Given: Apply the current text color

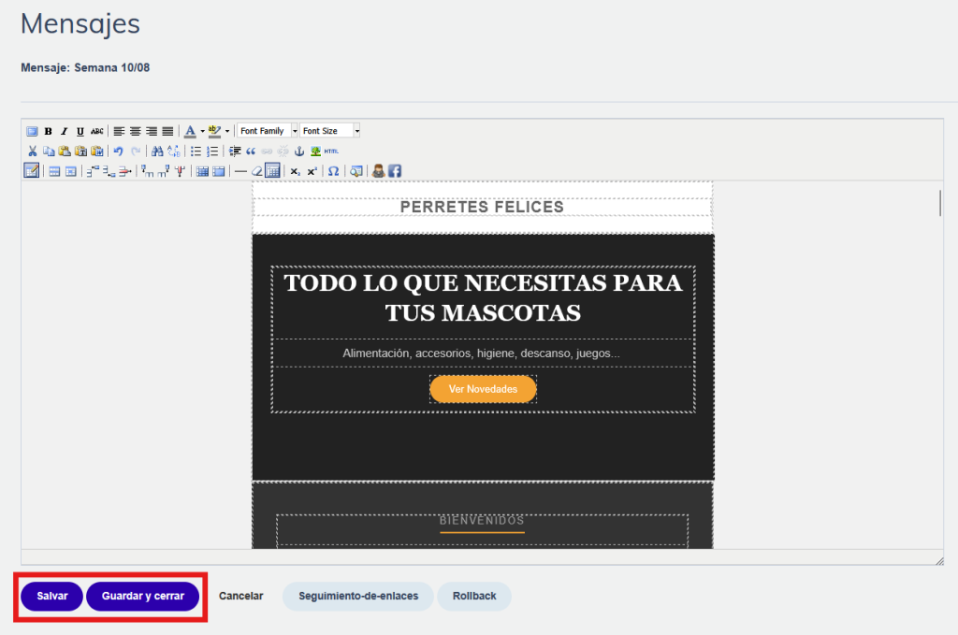Looking at the screenshot, I should coord(190,131).
